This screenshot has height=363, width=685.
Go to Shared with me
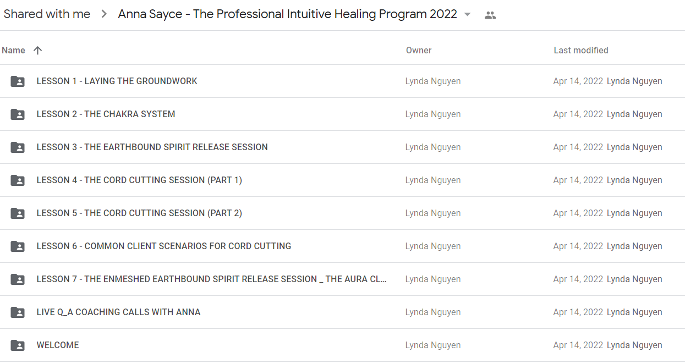[x=47, y=14]
